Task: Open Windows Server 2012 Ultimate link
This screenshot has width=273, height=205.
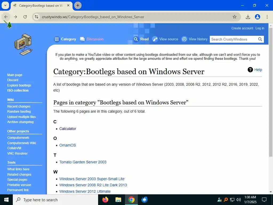Action: 85,191
